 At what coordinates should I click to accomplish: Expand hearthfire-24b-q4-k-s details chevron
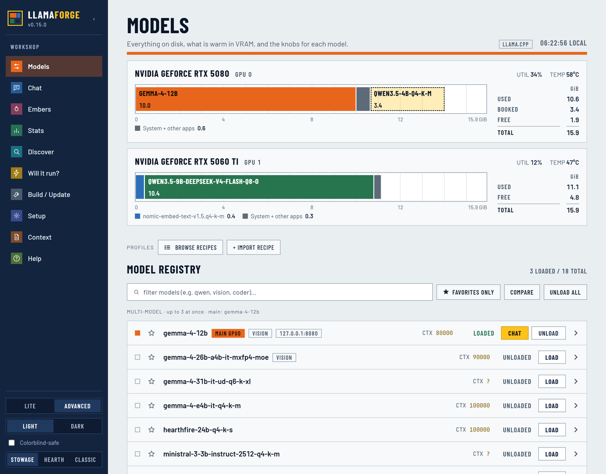click(x=576, y=430)
